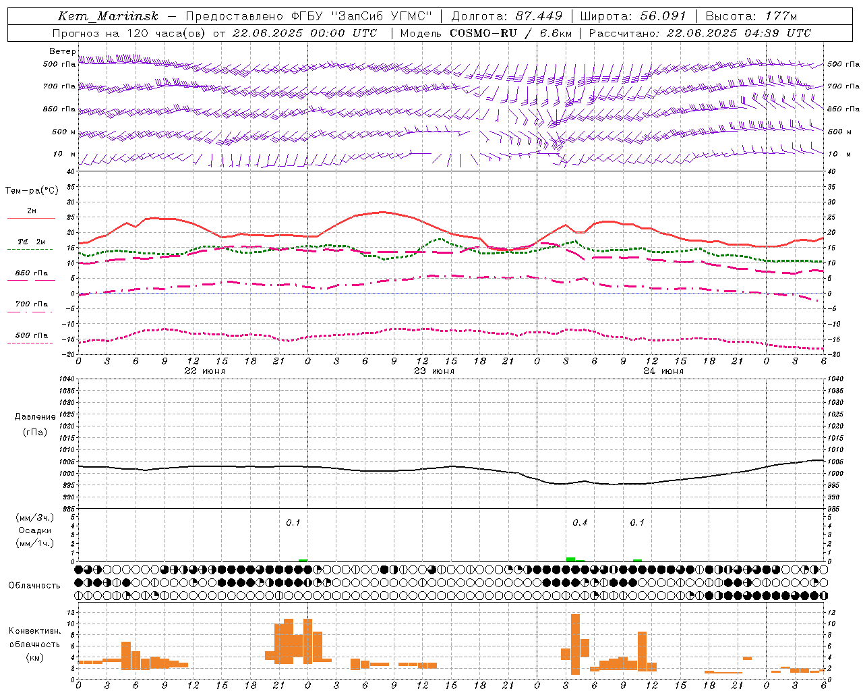Click the (мм/1ч.) precipitation unit label
863x691 pixels.
[35, 543]
